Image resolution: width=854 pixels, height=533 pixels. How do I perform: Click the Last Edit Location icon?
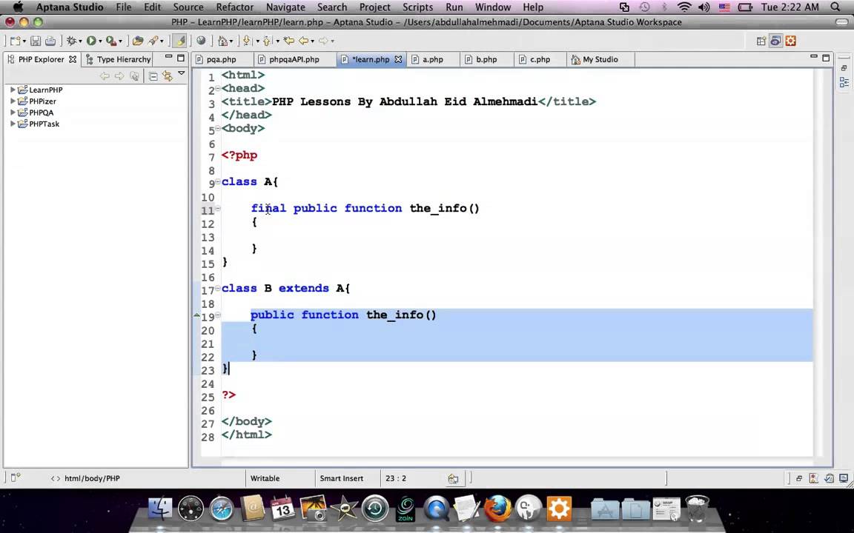tap(288, 41)
